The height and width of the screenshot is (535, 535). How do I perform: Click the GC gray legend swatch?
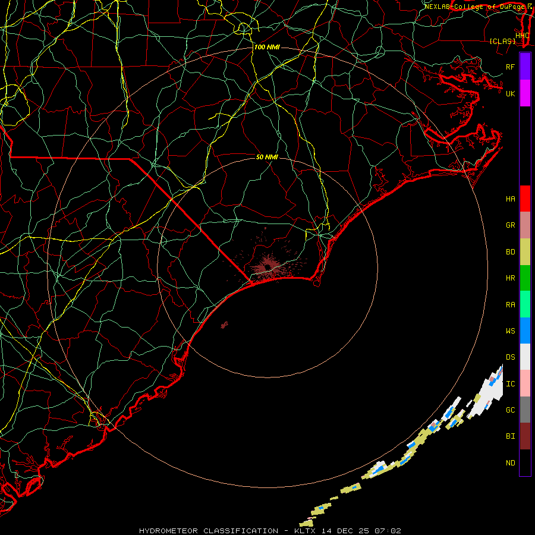[525, 410]
